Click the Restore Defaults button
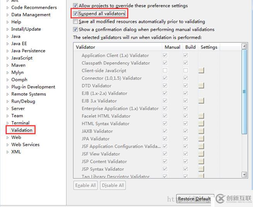 pyautogui.click(x=195, y=198)
